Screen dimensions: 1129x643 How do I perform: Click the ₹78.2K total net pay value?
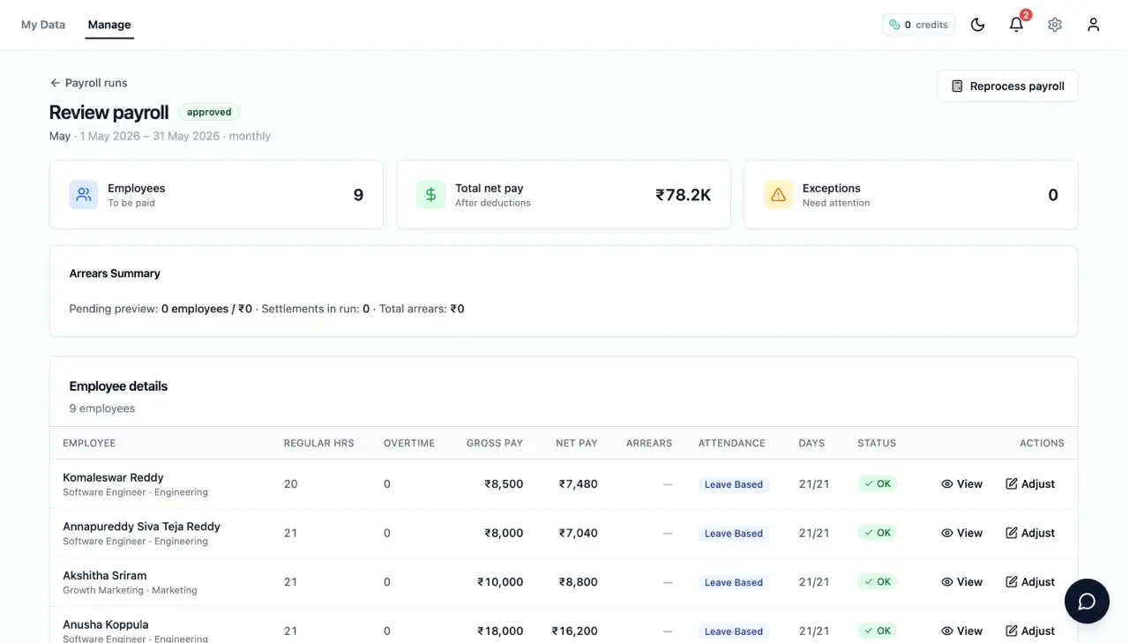coord(683,195)
